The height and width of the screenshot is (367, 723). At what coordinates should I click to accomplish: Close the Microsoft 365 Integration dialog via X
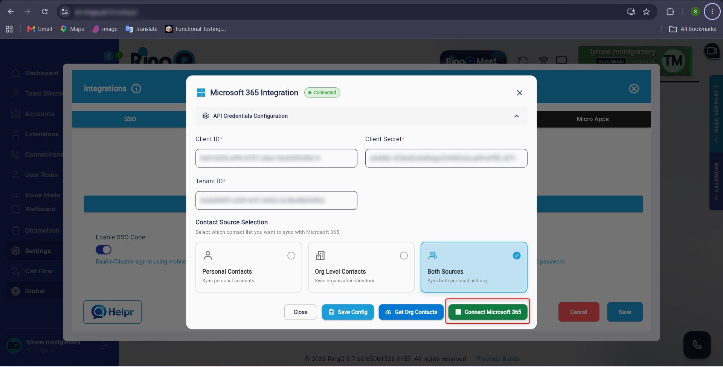tap(520, 93)
